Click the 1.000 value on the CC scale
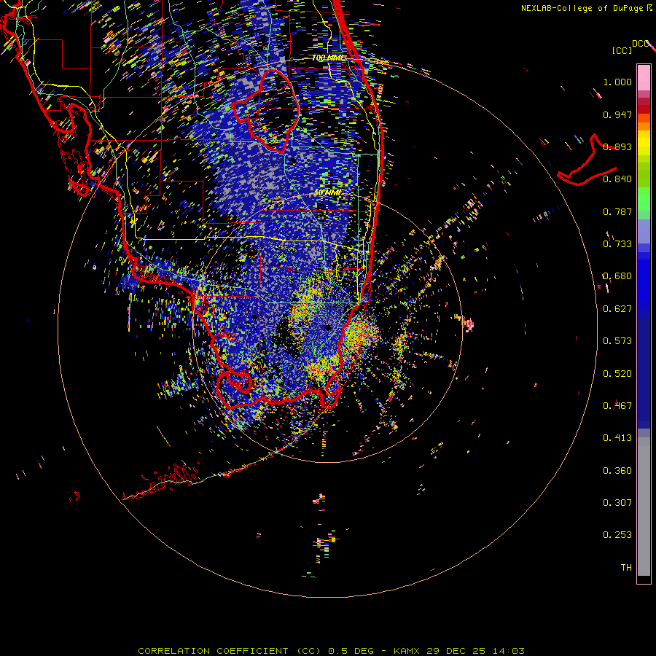656x656 pixels. click(617, 82)
